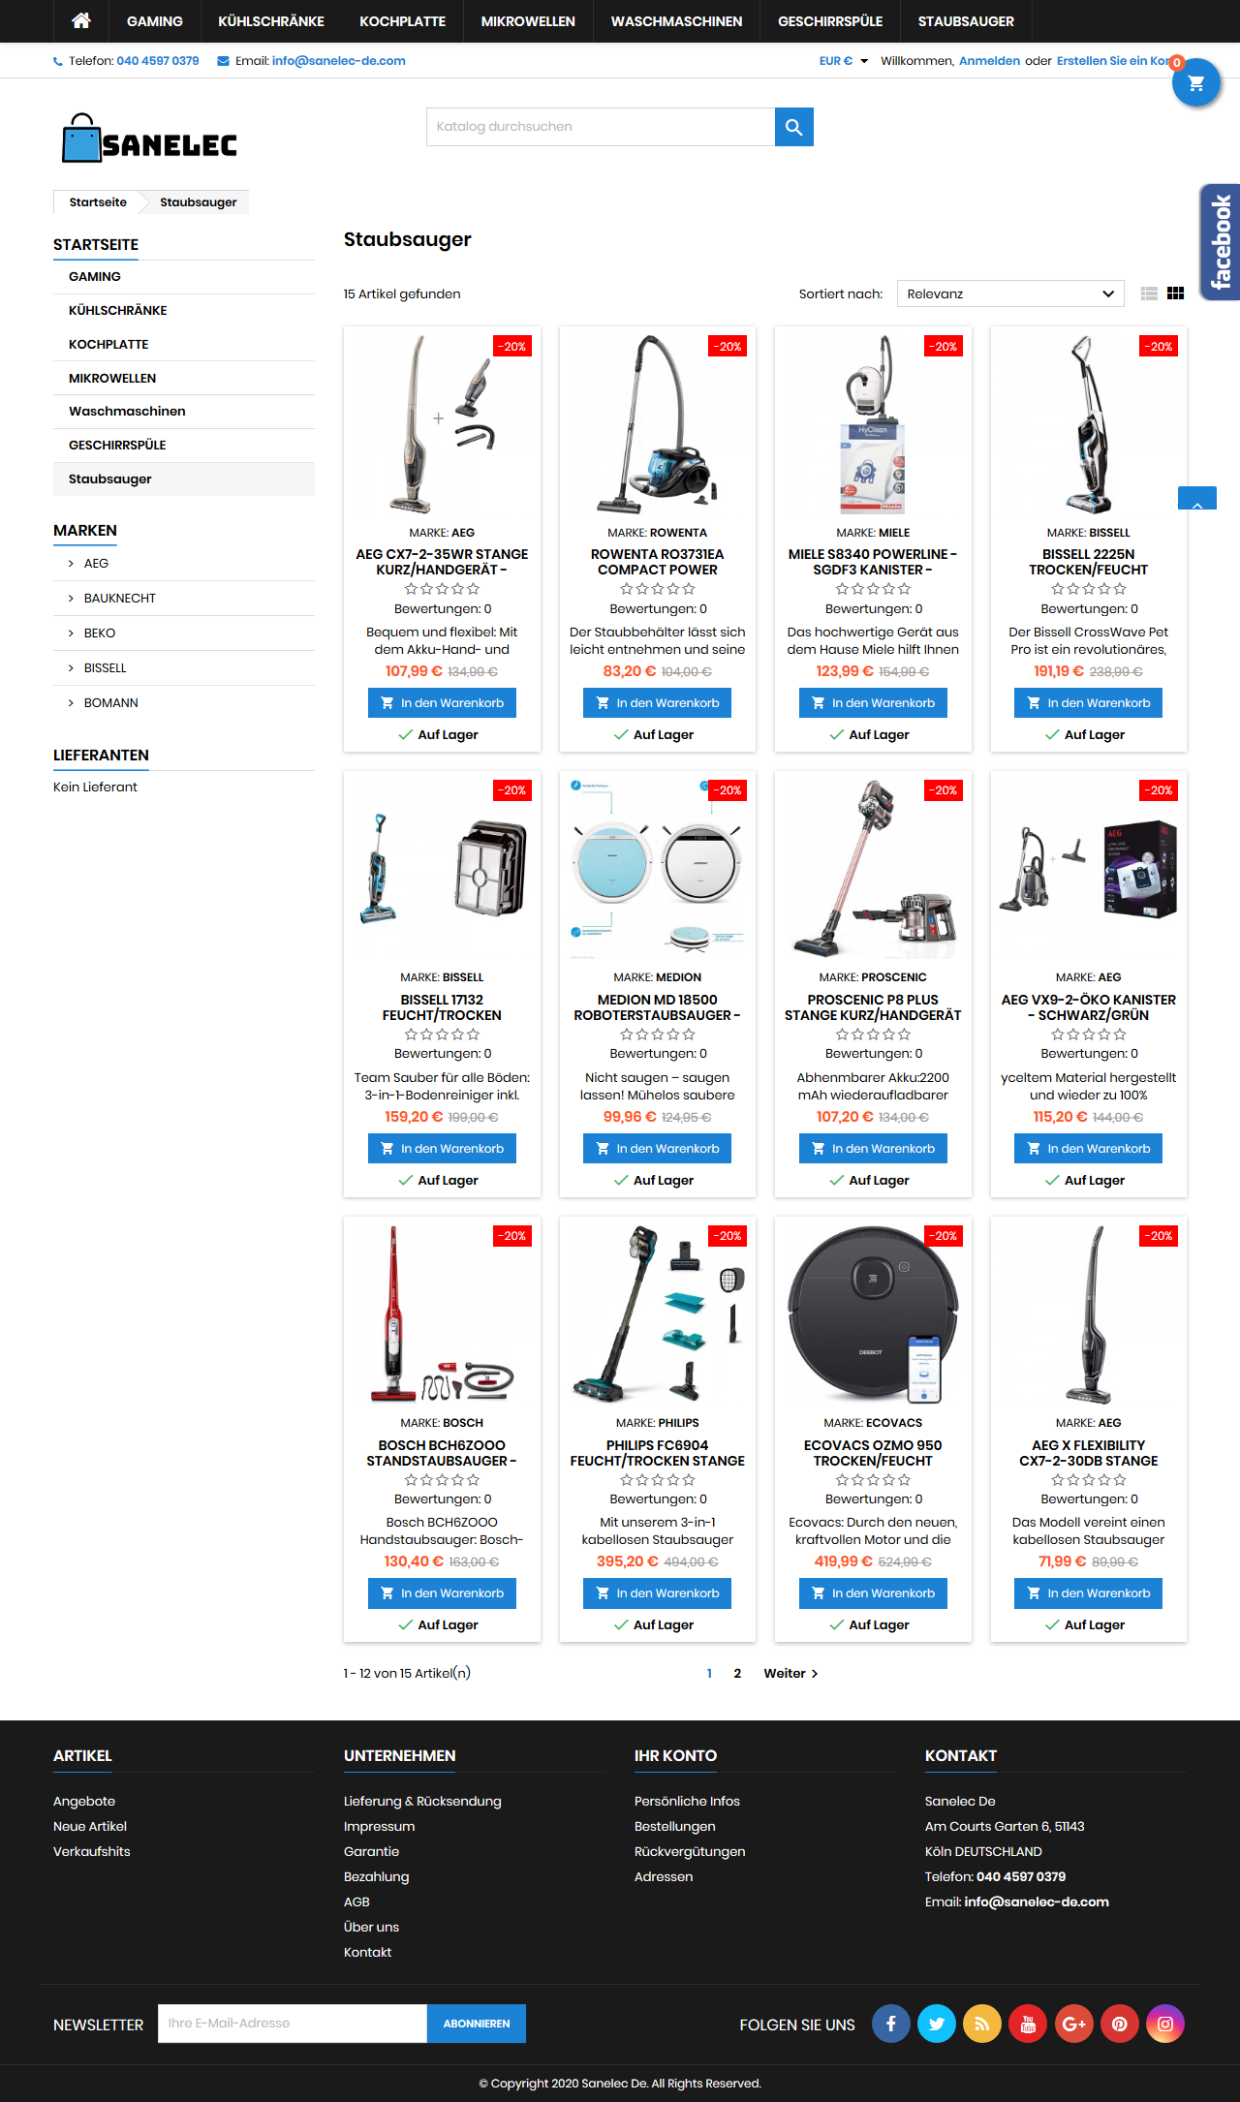Open the Relevanz sort dropdown
1240x2102 pixels.
tap(1010, 294)
